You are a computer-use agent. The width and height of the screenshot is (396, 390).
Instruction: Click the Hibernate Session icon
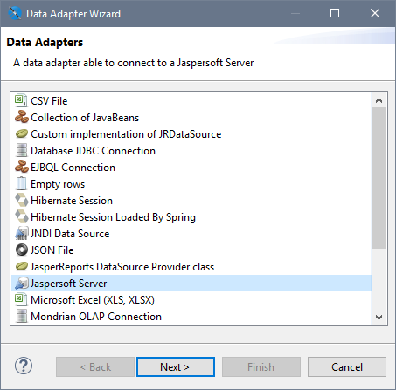[21, 201]
